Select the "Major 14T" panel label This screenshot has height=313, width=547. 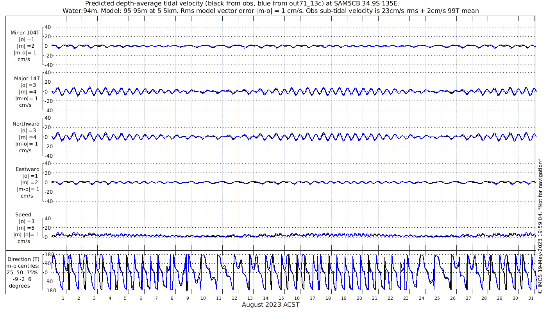coord(27,79)
